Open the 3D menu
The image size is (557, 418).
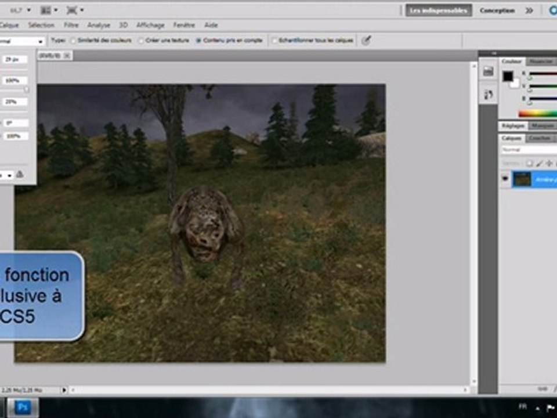click(x=123, y=25)
